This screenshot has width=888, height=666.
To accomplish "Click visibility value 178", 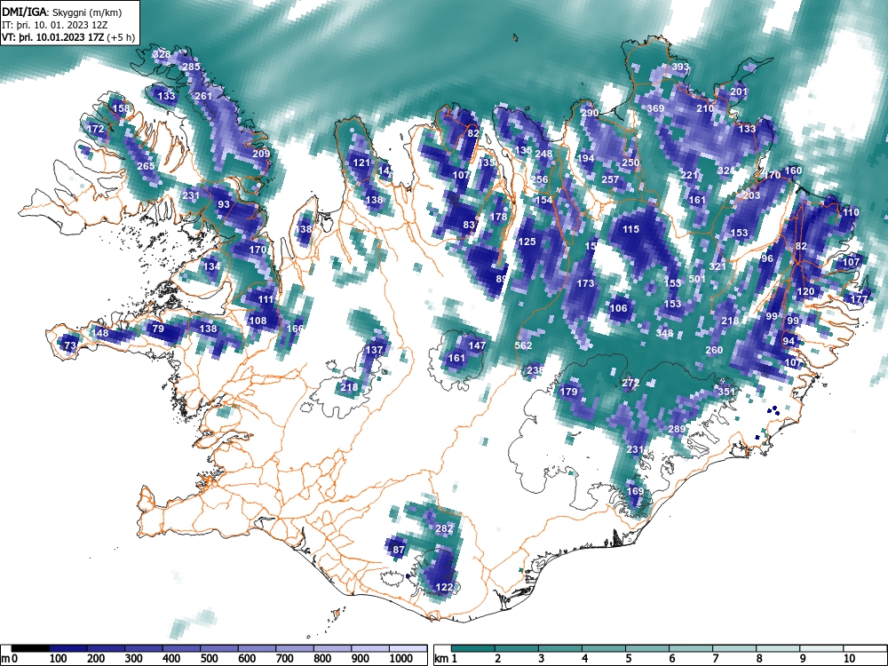I will (x=498, y=217).
